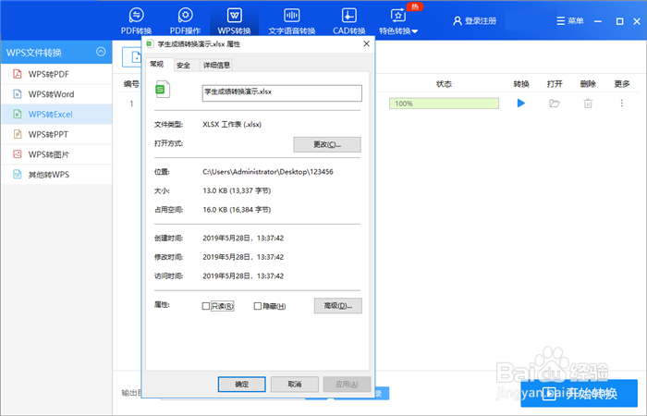Click the 打开 column header

click(x=555, y=84)
